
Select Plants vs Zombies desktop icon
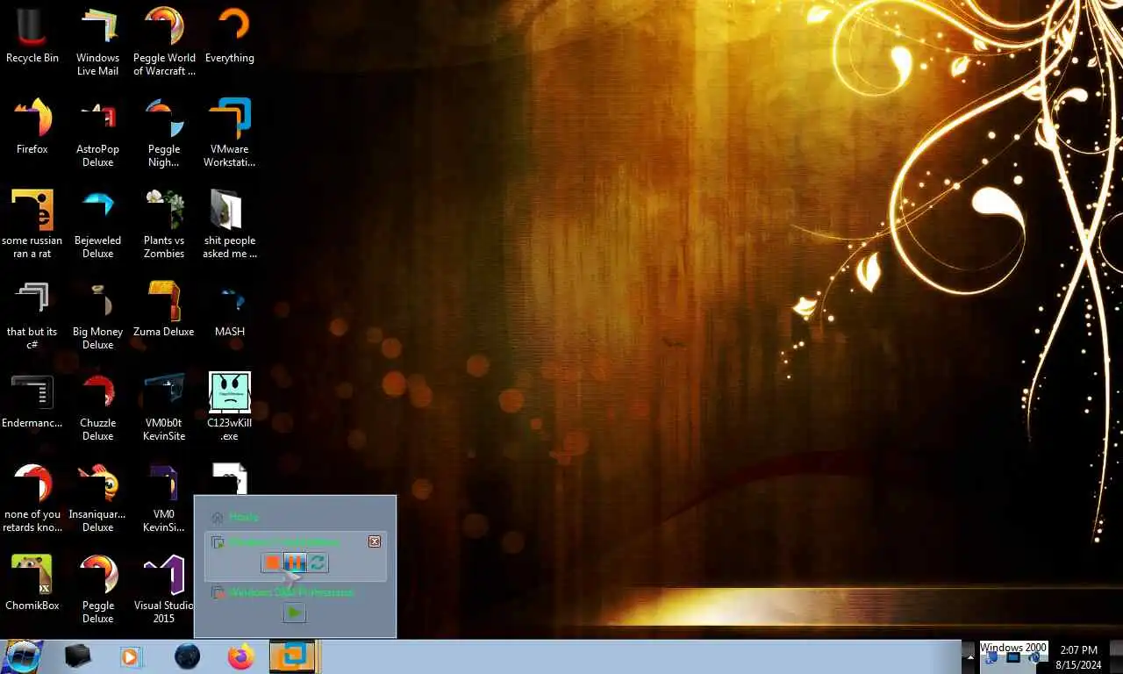[164, 225]
